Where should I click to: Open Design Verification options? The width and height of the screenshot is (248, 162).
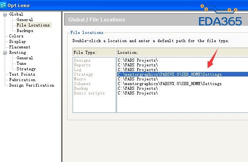[x=31, y=85]
